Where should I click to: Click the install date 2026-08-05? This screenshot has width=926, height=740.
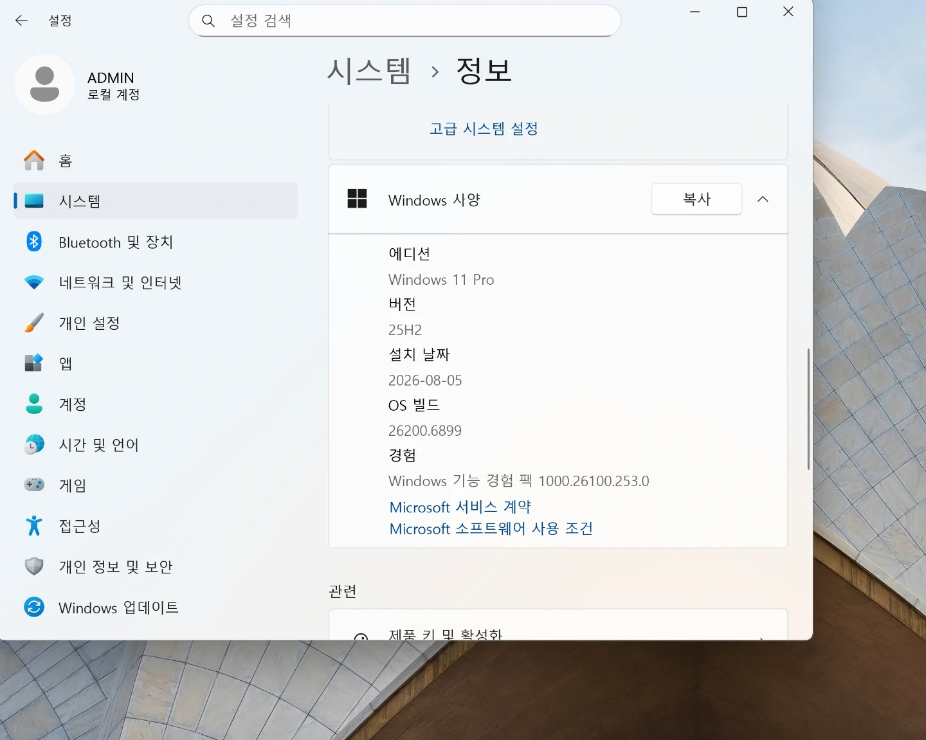click(x=425, y=381)
